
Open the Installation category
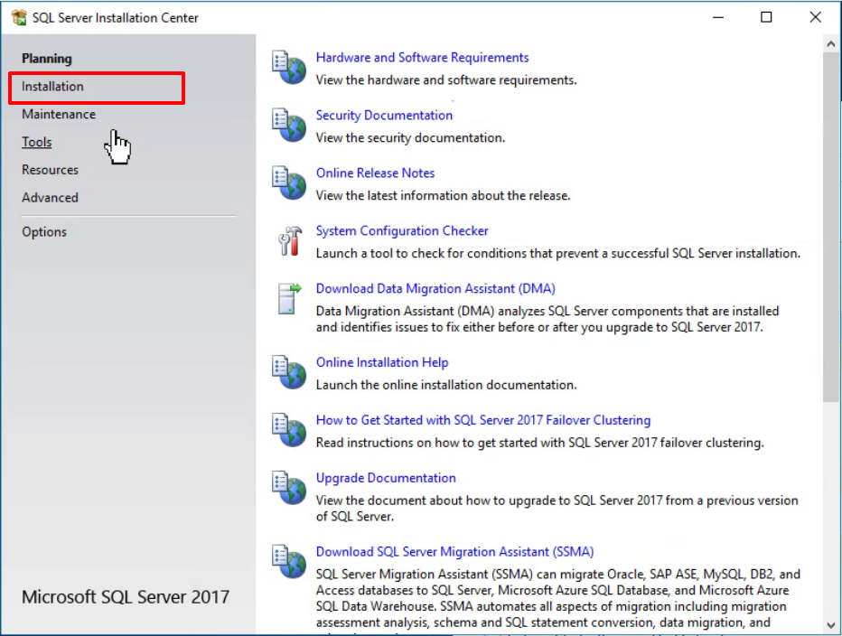pyautogui.click(x=52, y=87)
